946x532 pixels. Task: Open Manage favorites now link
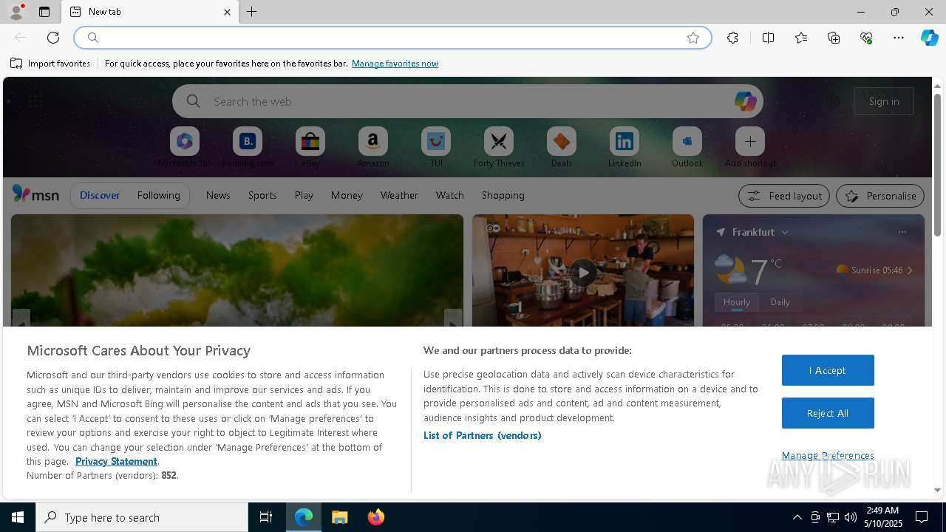[395, 64]
